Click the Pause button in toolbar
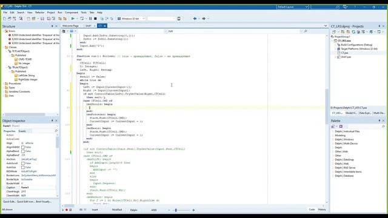This screenshot has width=388, height=218. (90, 19)
